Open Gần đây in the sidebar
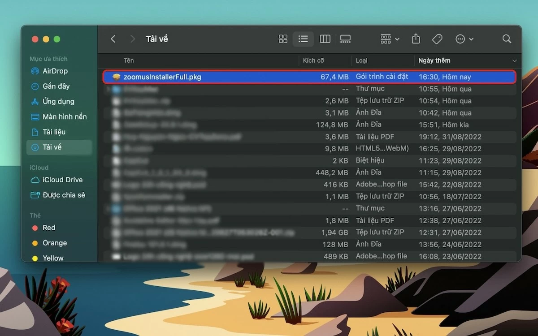 pyautogui.click(x=56, y=86)
